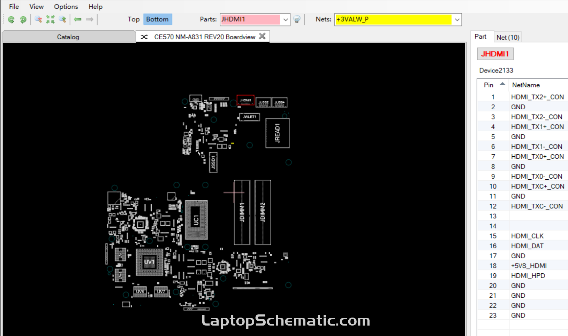This screenshot has height=336, width=568.
Task: Click the red JHDMI1 part button
Action: (495, 54)
